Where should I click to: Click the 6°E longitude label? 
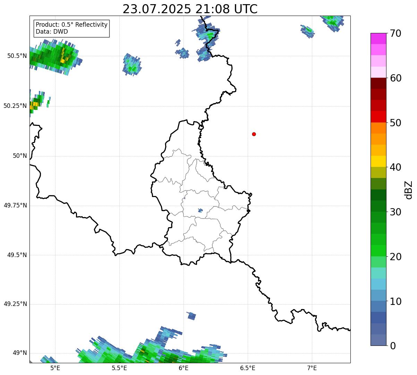tap(184, 368)
